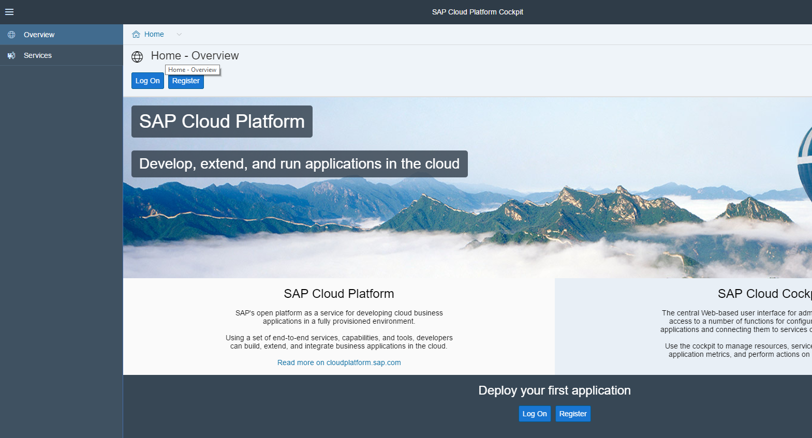The height and width of the screenshot is (438, 812).
Task: Open the Overview sidebar item
Action: 62,35
